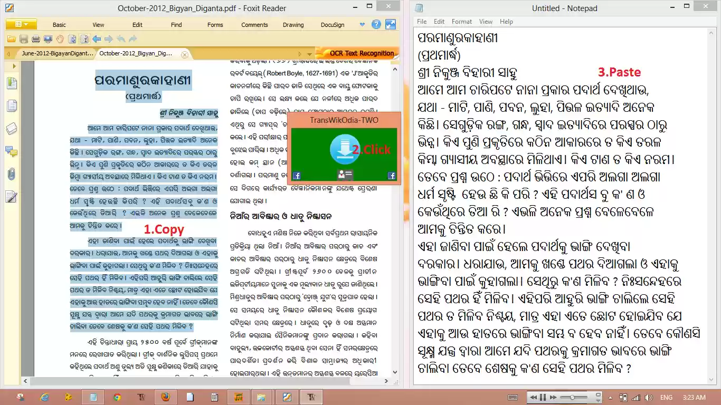721x405 pixels.
Task: Go to next view with right arrow
Action: click(109, 39)
